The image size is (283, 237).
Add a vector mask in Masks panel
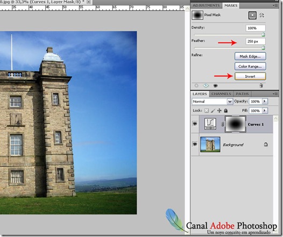261,15
